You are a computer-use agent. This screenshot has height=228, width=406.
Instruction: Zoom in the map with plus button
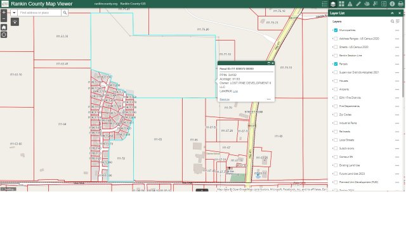tap(4, 13)
